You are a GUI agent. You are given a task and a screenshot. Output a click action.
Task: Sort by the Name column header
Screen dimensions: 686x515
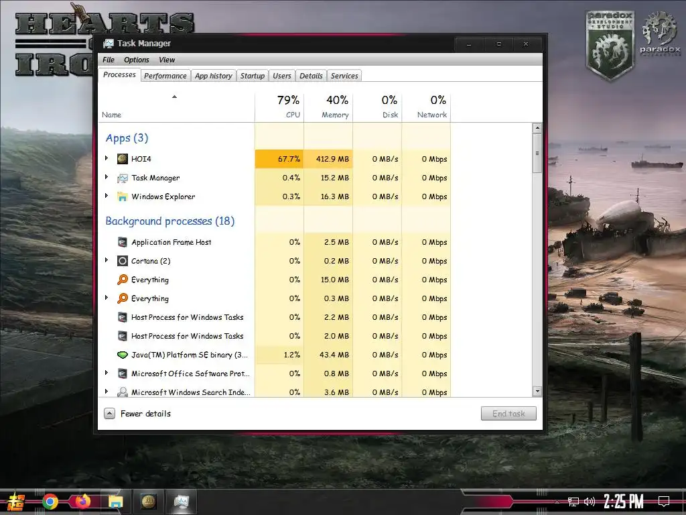(x=176, y=107)
